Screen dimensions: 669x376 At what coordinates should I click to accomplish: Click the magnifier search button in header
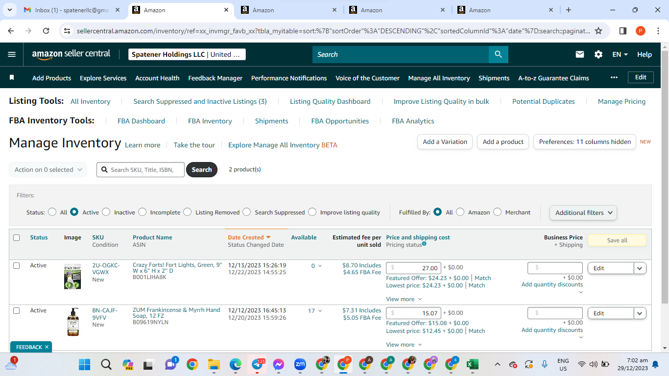click(x=498, y=54)
